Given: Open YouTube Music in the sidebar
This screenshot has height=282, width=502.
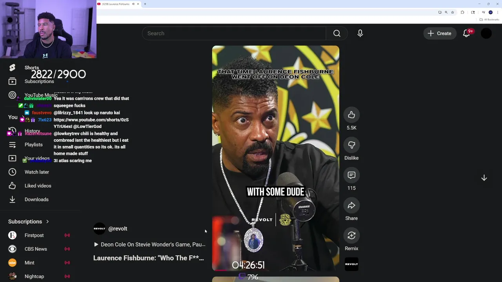Looking at the screenshot, I should (40, 95).
